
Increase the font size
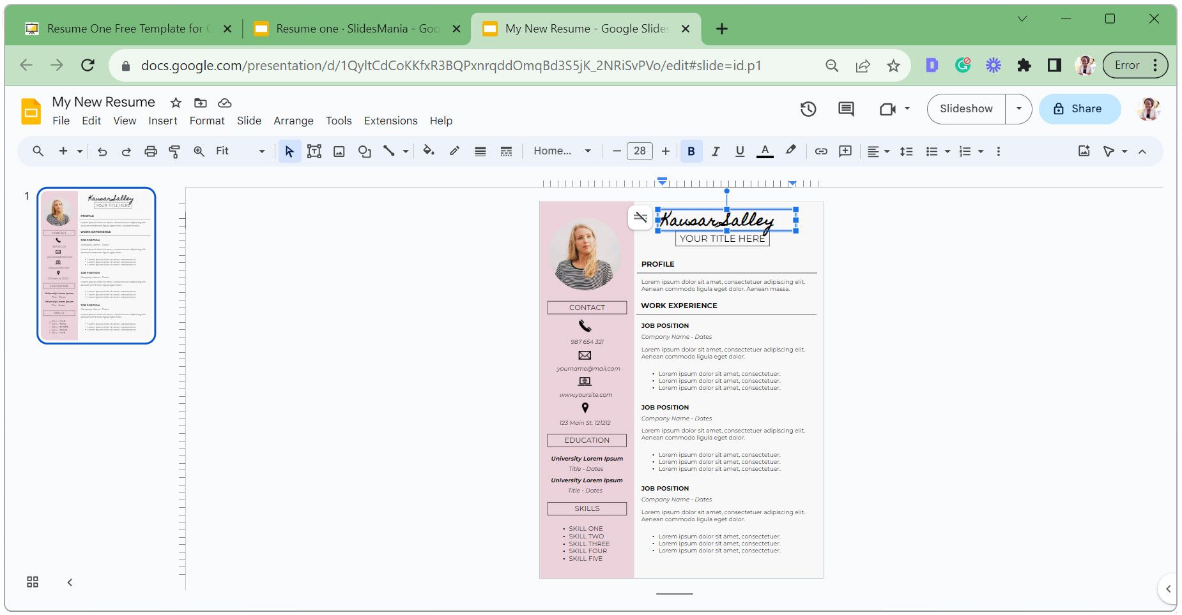click(666, 151)
